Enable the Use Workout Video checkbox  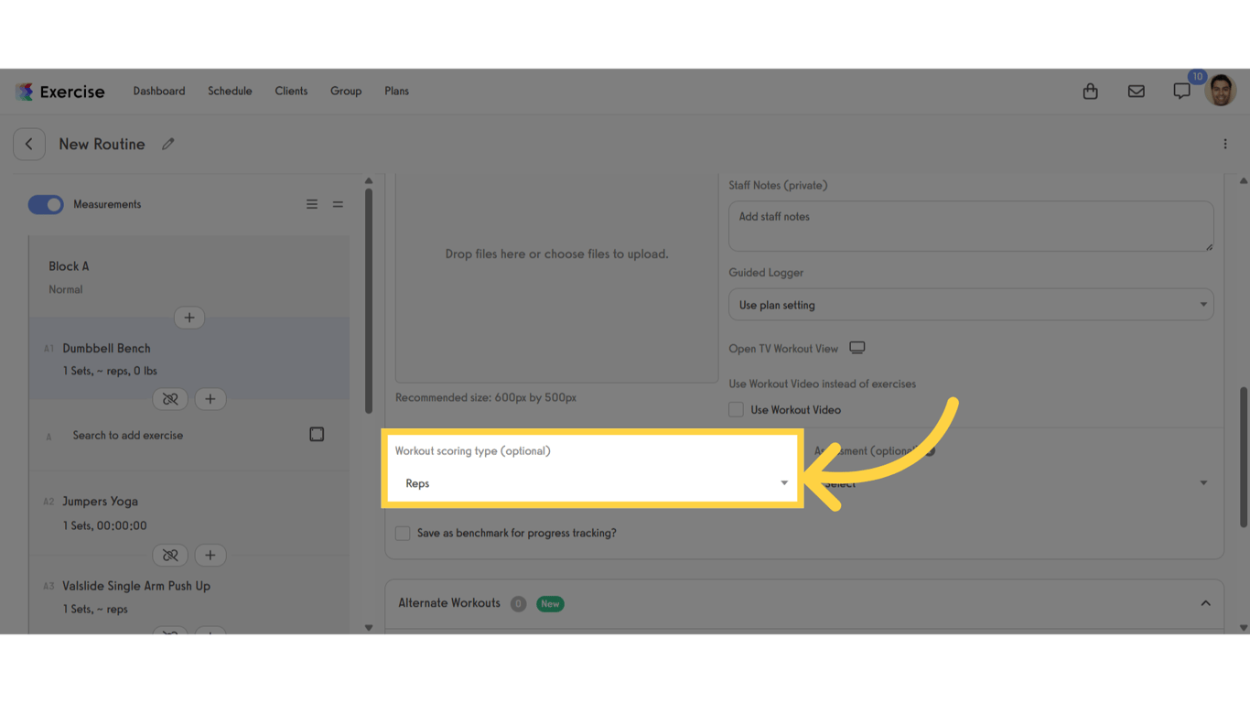(736, 409)
